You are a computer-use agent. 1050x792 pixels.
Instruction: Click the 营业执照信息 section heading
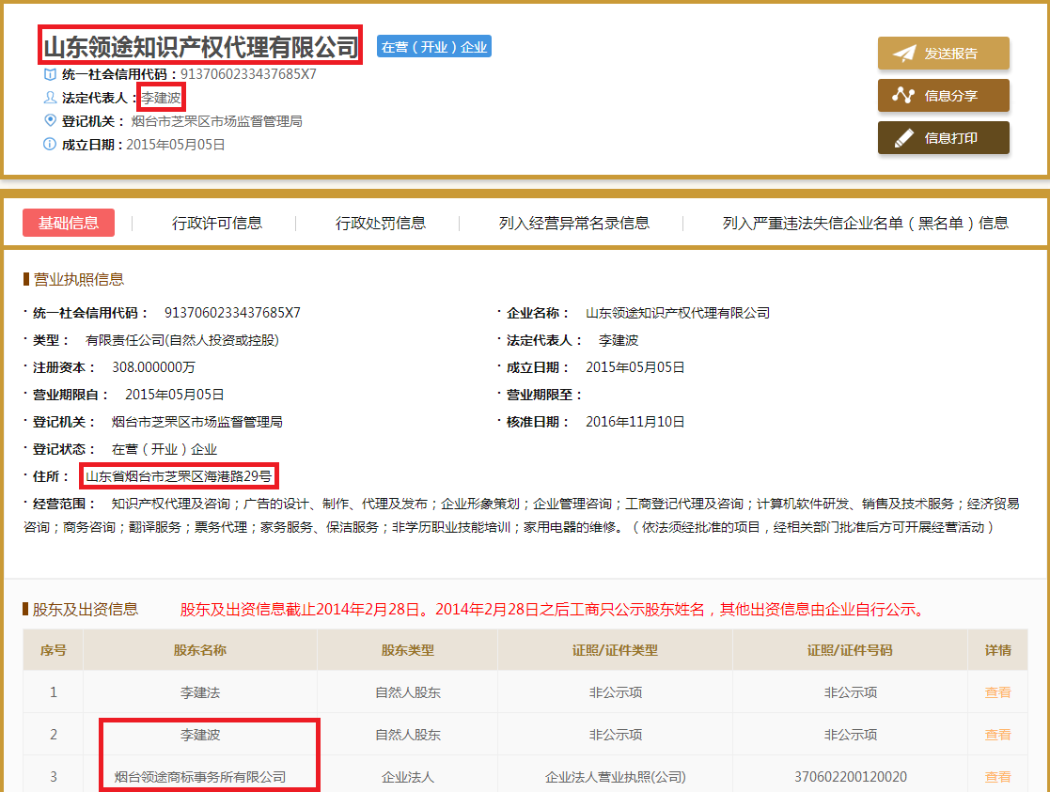pos(79,279)
